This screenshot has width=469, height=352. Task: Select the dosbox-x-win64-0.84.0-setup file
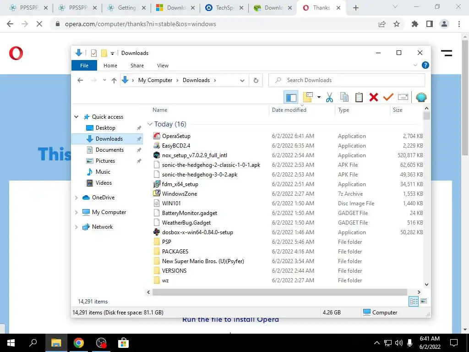coord(197,232)
